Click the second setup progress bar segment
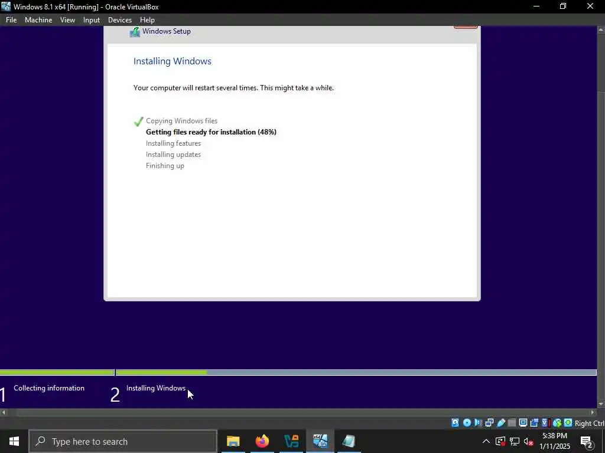Viewport: 605px width, 453px height. (x=356, y=373)
